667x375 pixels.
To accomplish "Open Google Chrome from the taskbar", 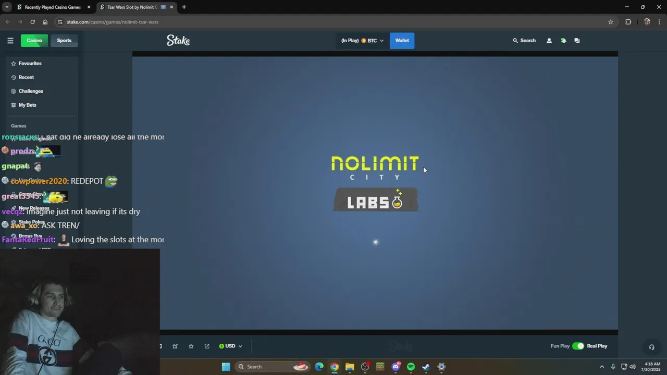I will (335, 367).
